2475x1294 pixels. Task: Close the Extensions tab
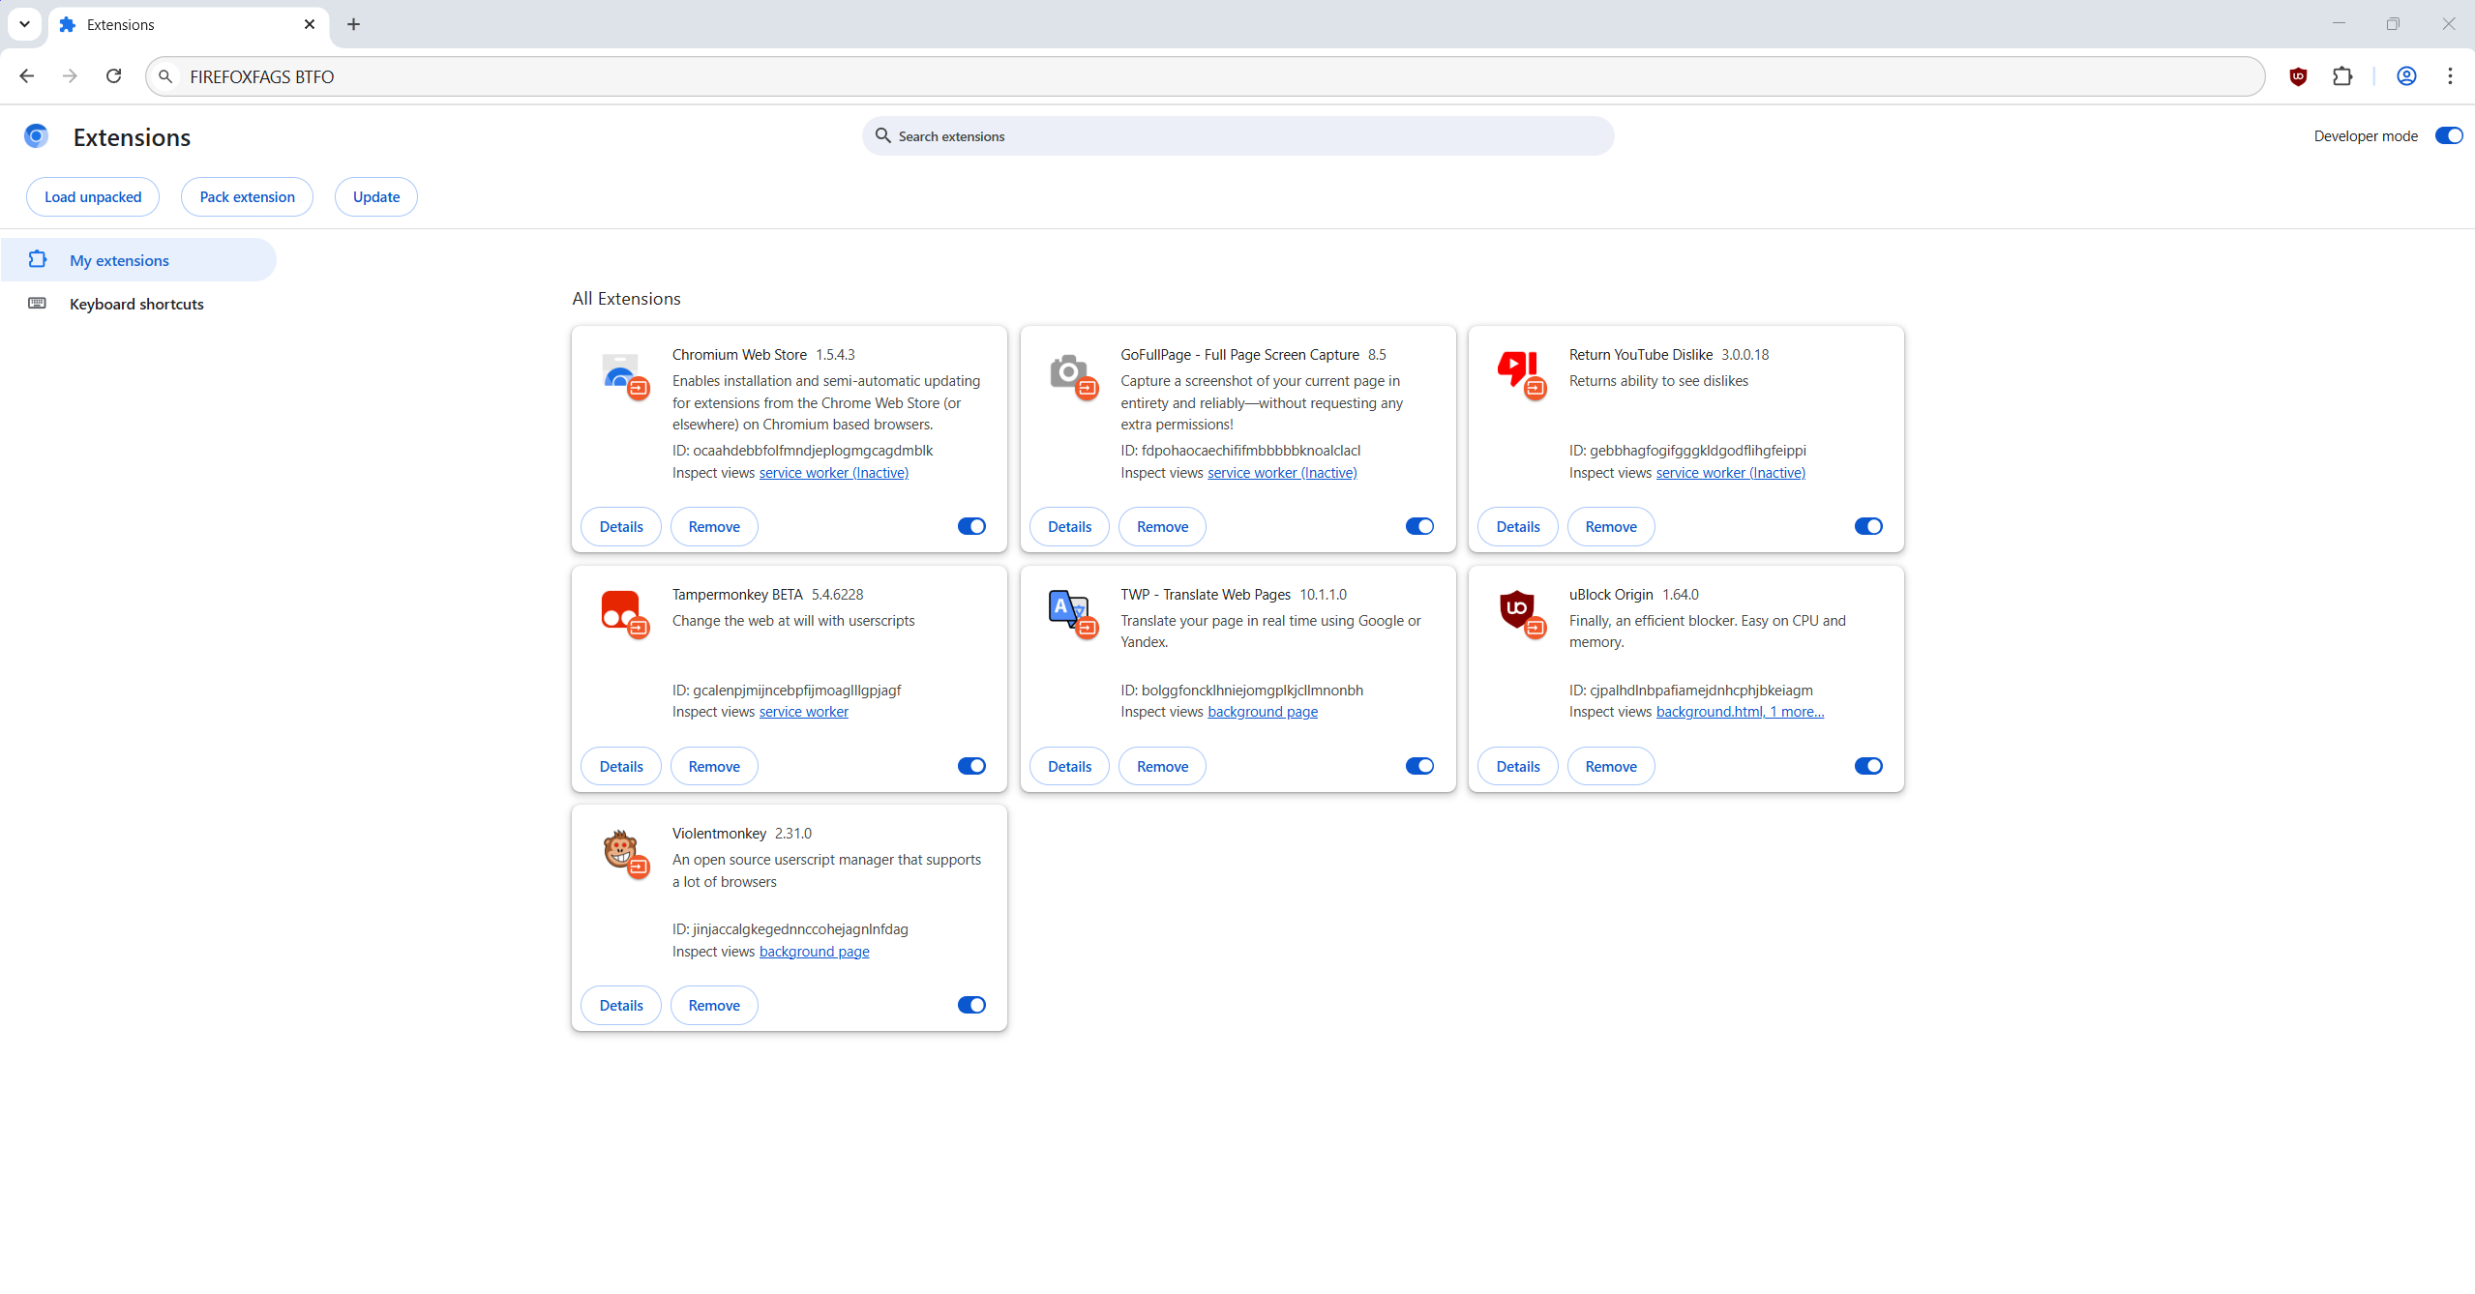310,24
